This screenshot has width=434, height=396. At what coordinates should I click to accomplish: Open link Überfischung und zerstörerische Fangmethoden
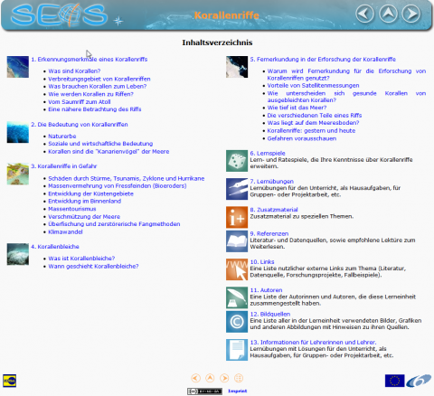click(114, 224)
